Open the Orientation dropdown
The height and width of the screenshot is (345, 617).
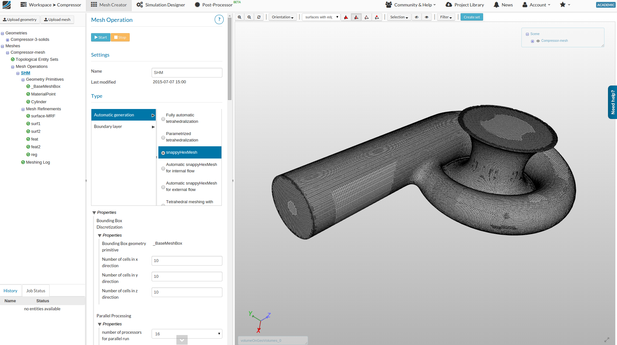point(282,17)
